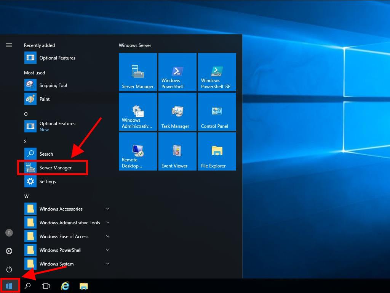Screen dimensions: 390x293
Task: Open the Windows Administrative Tools tile
Action: click(x=137, y=112)
